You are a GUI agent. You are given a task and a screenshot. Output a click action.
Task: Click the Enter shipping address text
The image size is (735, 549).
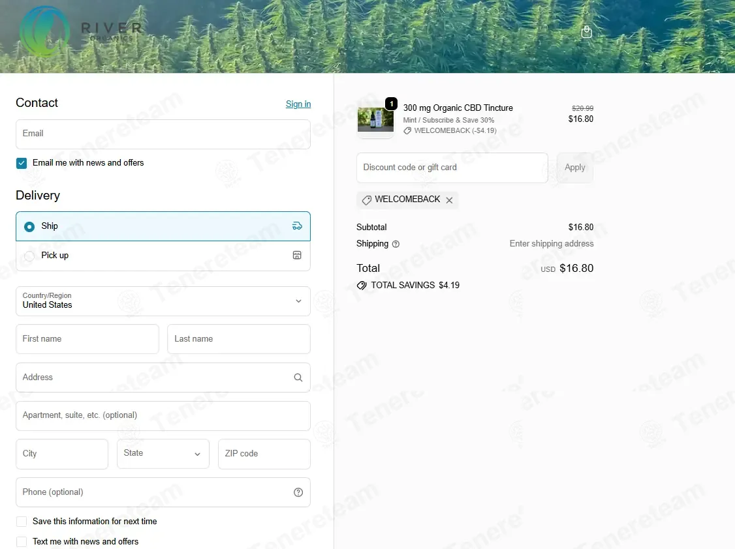click(x=552, y=244)
